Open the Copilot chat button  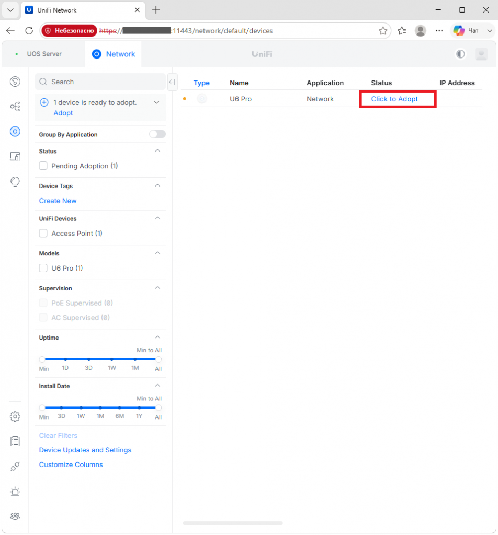coord(472,31)
